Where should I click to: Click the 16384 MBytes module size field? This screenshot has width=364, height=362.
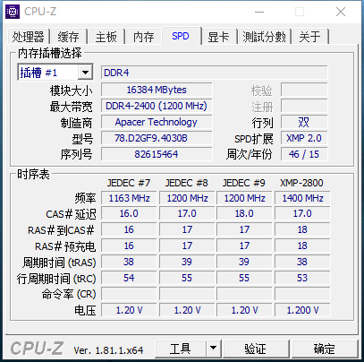point(157,90)
